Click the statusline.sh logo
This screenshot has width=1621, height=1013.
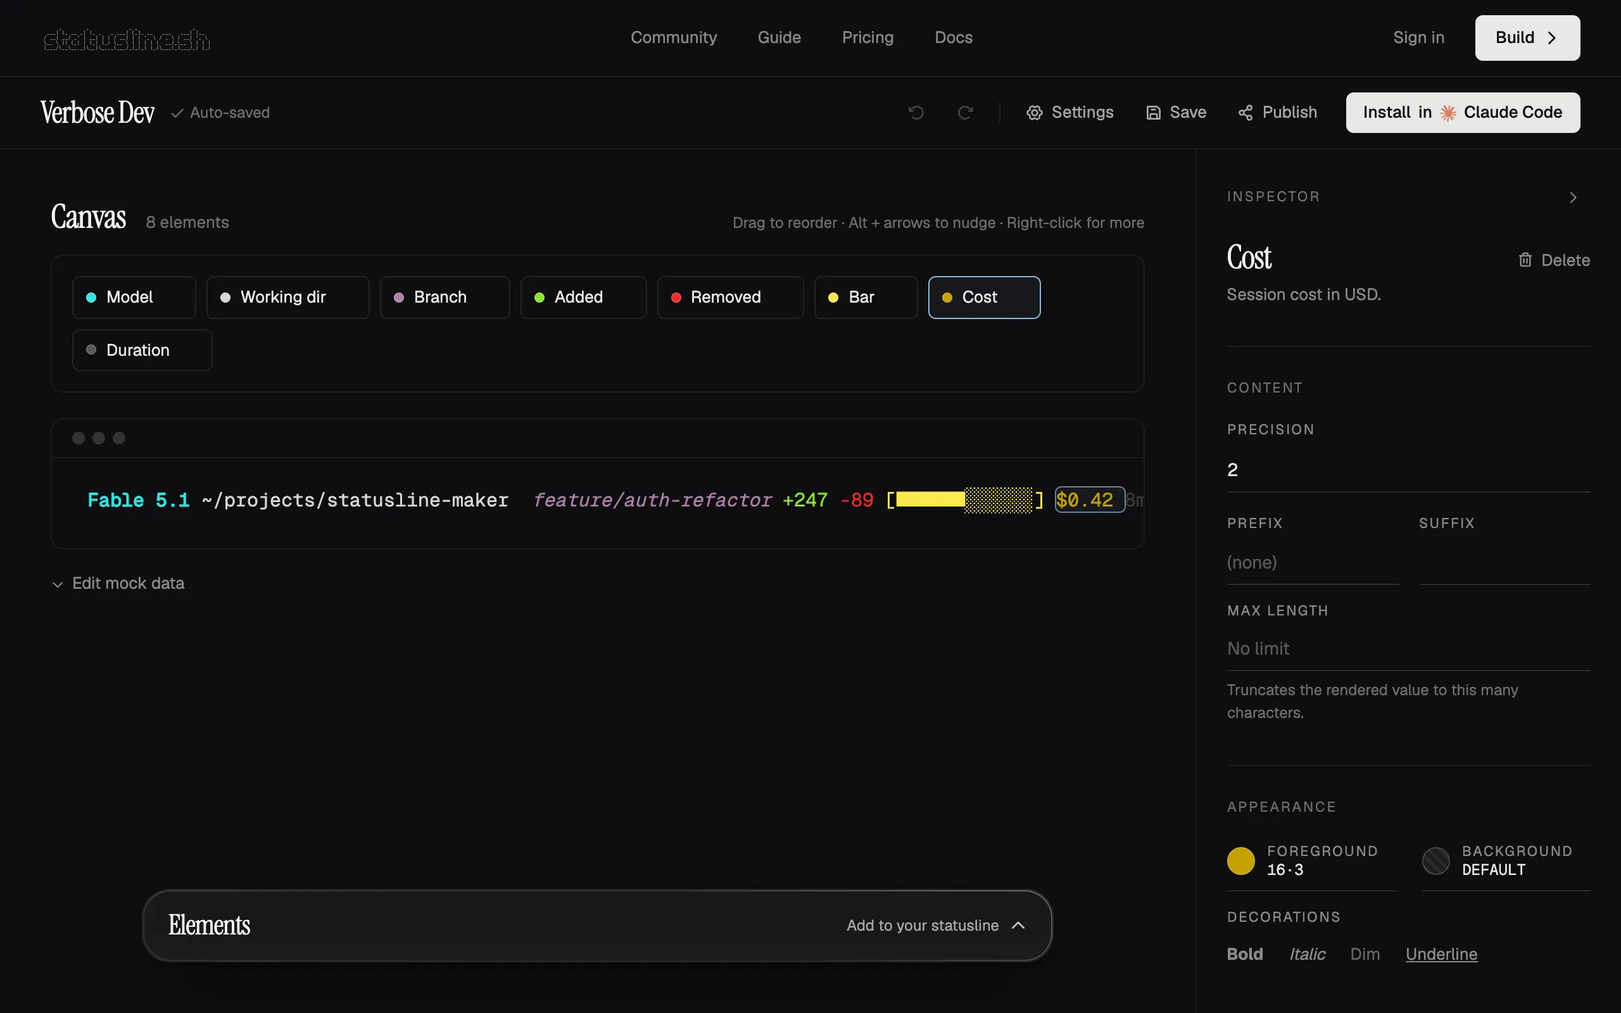pyautogui.click(x=127, y=39)
